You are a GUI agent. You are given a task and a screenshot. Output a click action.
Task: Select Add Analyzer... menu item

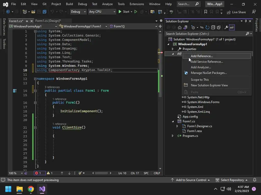(217, 67)
